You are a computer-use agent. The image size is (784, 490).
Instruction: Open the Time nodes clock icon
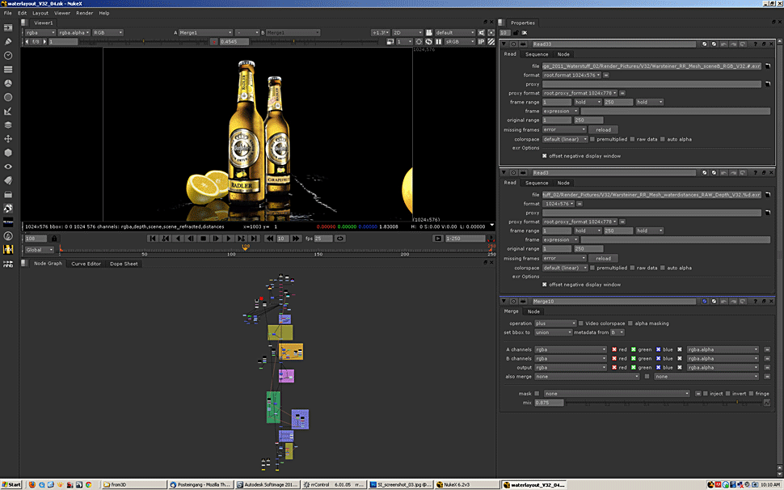pyautogui.click(x=8, y=55)
